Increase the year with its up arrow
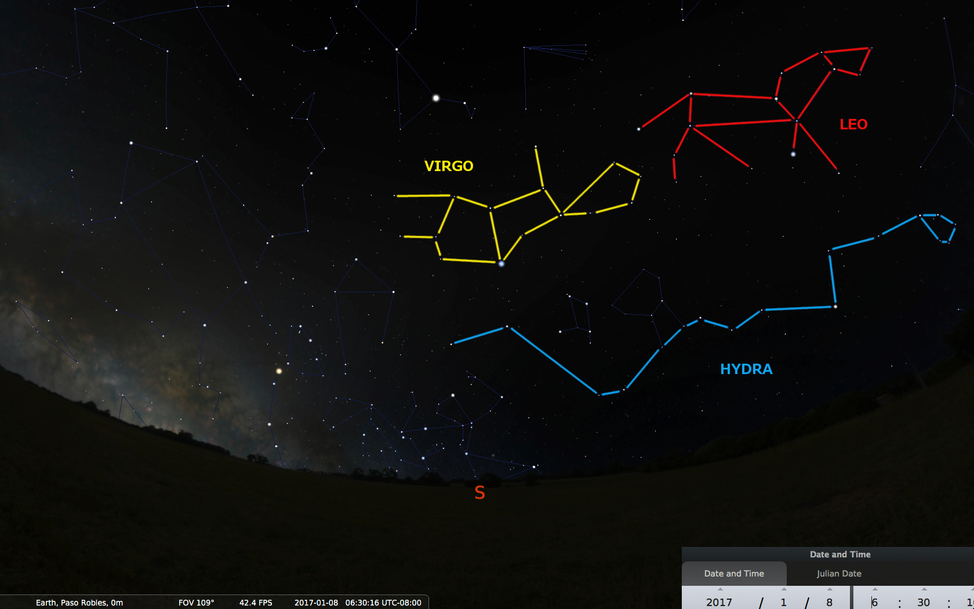Image resolution: width=974 pixels, height=609 pixels. [x=720, y=589]
